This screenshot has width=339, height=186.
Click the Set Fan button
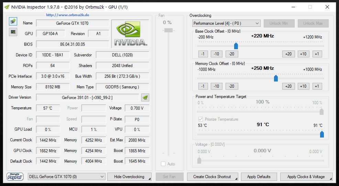(169, 177)
